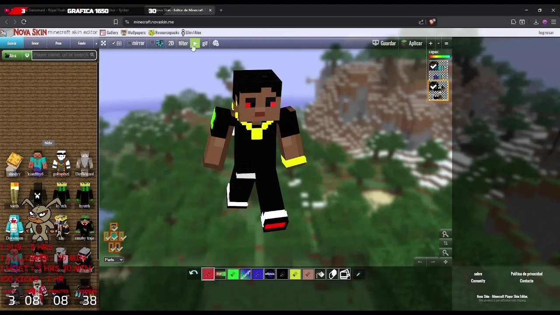Select the gokupixel skin thumbnail
560x315 pixels.
click(x=61, y=164)
